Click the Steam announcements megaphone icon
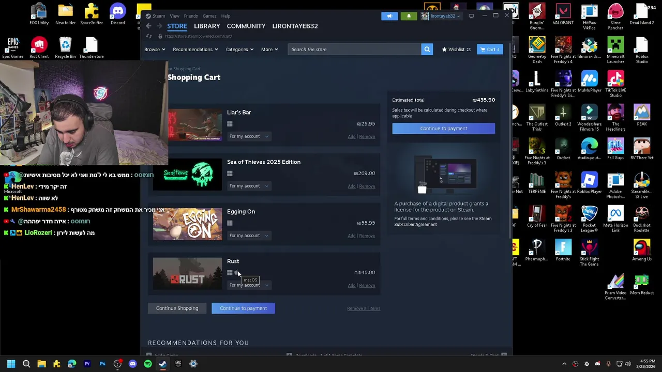Viewport: 662px width, 372px height. 389,16
